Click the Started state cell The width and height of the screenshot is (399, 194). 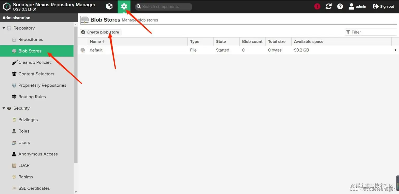(222, 50)
